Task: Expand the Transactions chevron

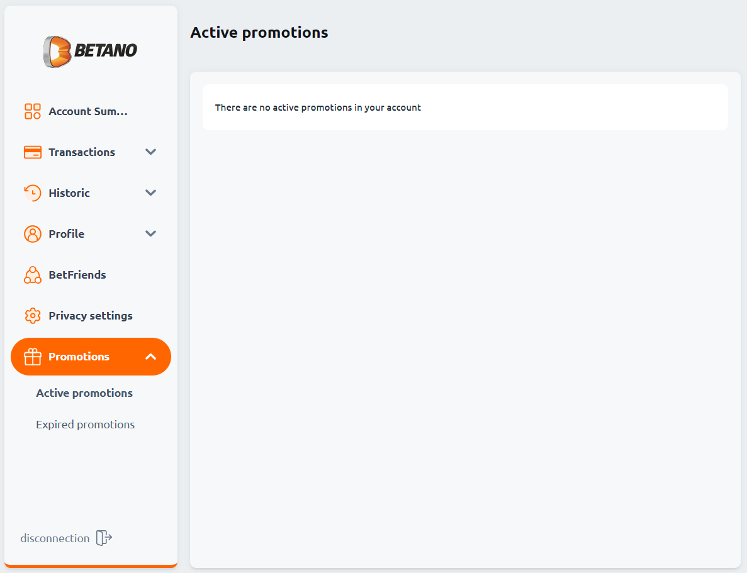Action: [150, 152]
